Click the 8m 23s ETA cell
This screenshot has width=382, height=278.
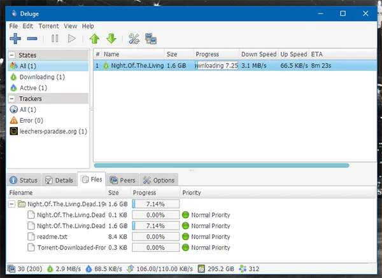click(321, 66)
